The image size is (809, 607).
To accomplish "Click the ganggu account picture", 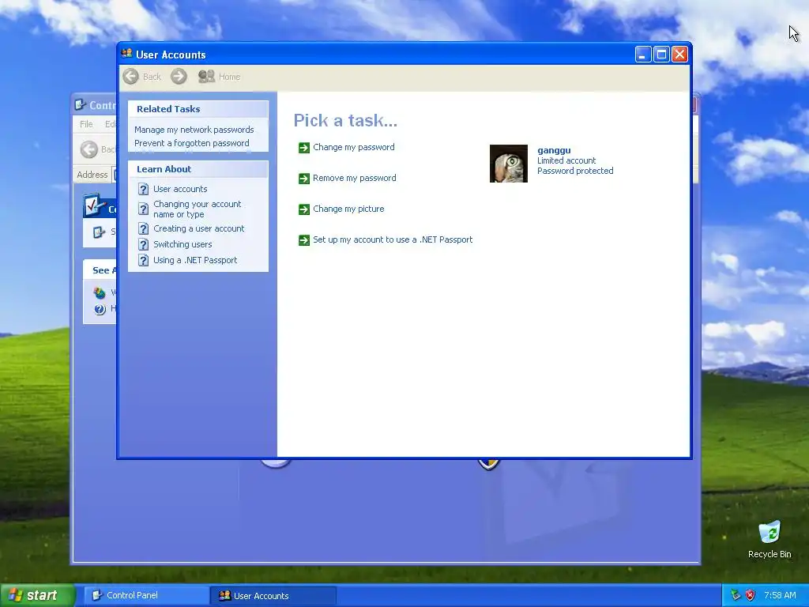I will (x=508, y=163).
